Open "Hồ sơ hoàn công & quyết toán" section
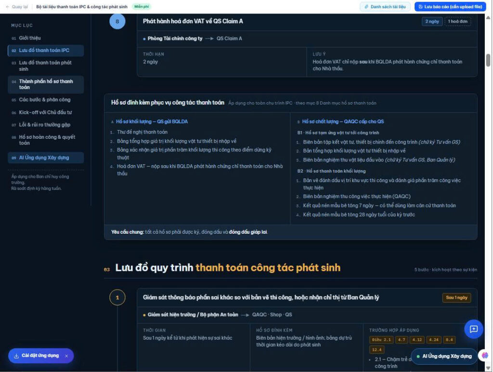The image size is (493, 372). 46,140
